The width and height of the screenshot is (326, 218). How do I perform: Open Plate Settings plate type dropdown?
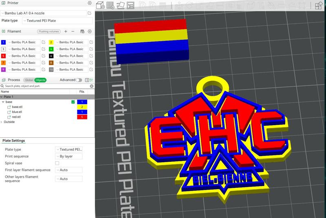(69, 150)
